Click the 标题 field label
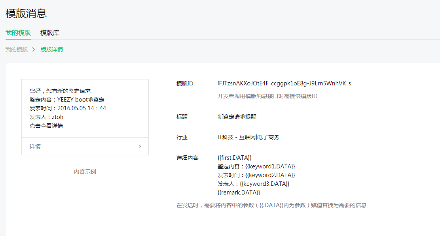 click(182, 117)
